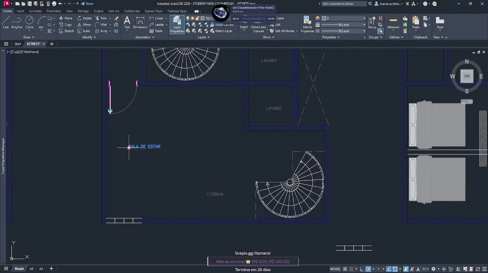Activate the Move command
The width and height of the screenshot is (488, 273).
(65, 18)
